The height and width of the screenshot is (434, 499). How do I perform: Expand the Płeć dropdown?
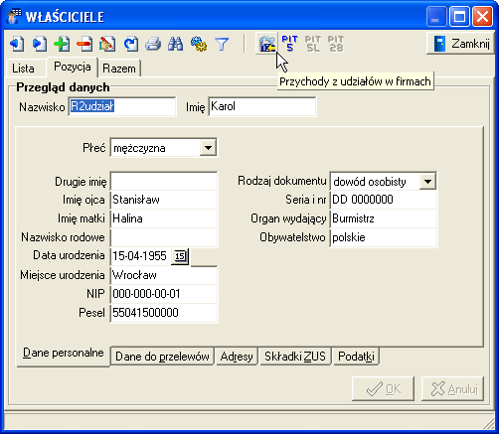208,148
